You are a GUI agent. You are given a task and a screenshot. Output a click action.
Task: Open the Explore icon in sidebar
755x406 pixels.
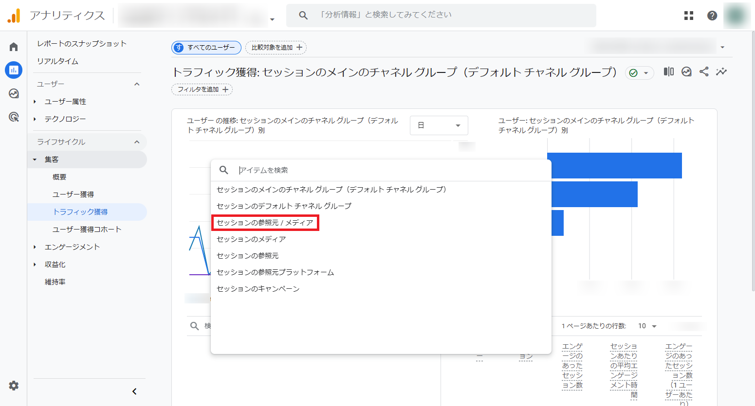pos(14,93)
